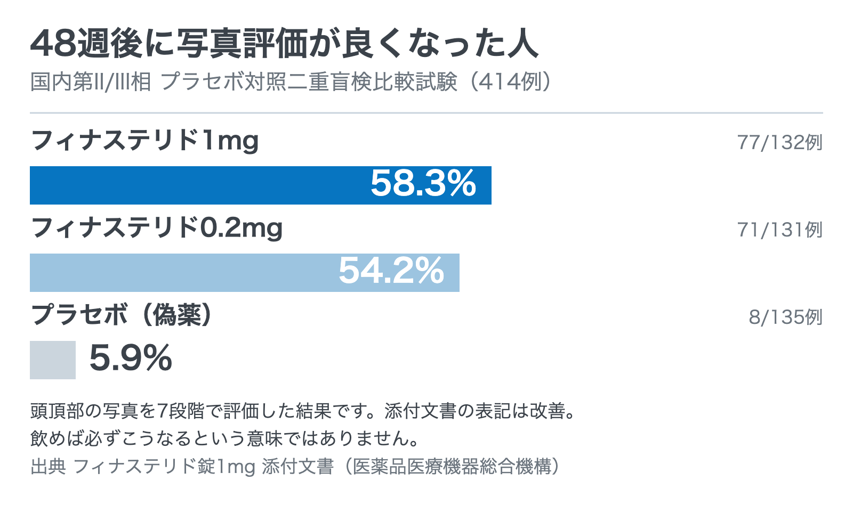Click the 58.3% percentage label
This screenshot has height=505, width=853.
coord(423,183)
